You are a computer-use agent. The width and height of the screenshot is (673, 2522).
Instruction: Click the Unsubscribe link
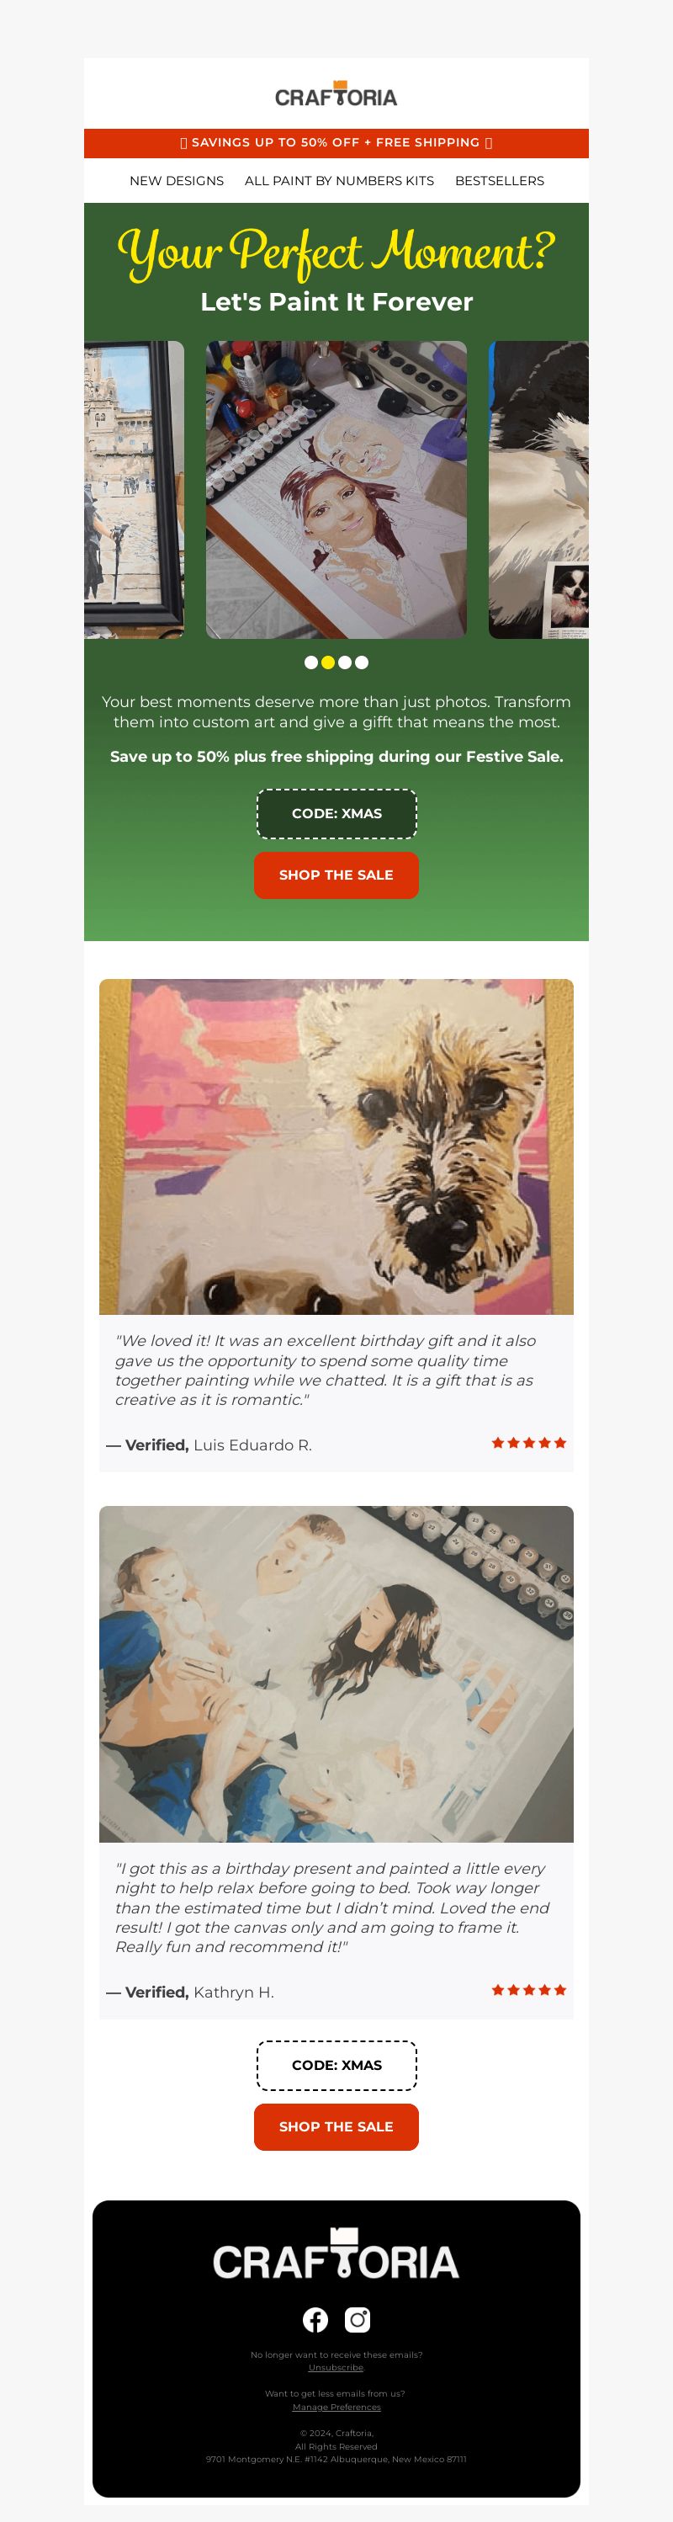pyautogui.click(x=336, y=2367)
